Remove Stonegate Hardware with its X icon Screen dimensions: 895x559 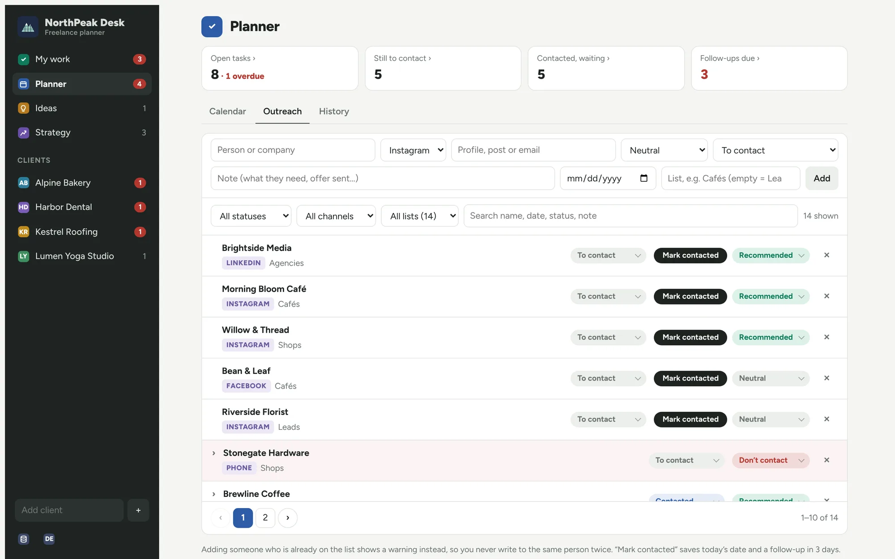(827, 460)
